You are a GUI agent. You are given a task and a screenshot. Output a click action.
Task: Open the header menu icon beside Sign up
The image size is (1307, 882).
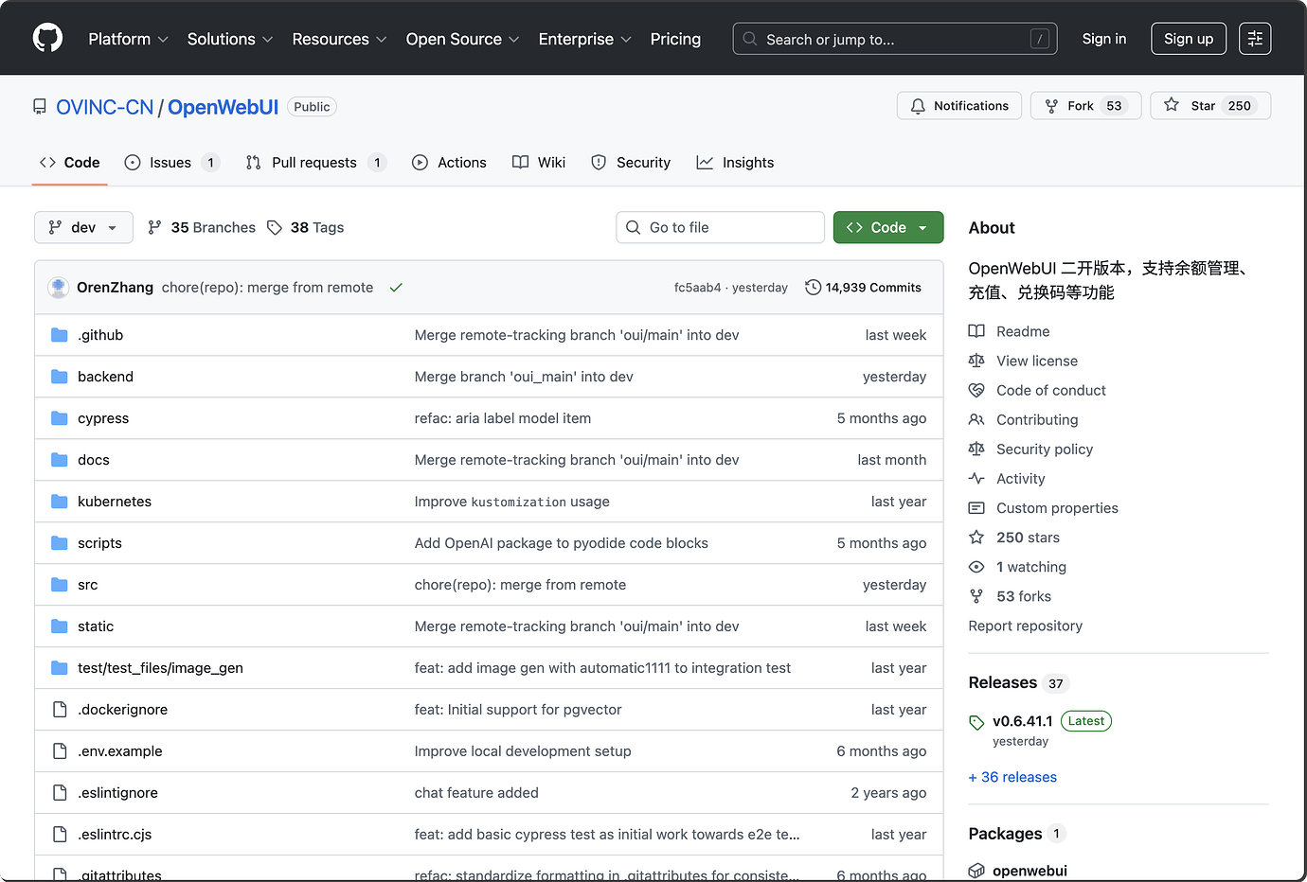(1255, 39)
